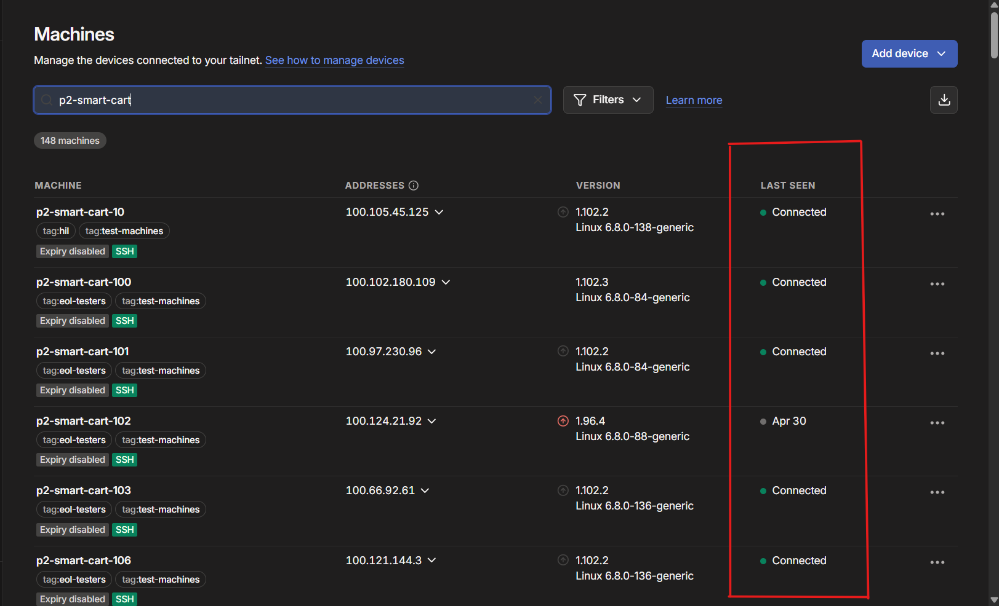Open actions menu for p2-smart-cart-100
999x606 pixels.
tap(937, 284)
